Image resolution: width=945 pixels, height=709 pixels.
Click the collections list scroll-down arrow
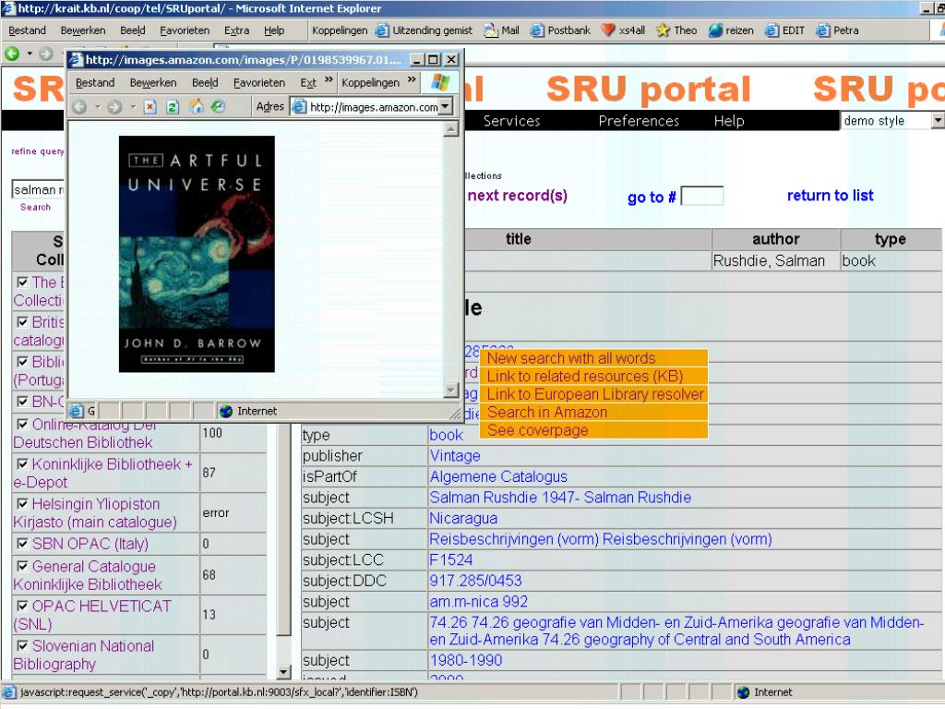point(284,672)
